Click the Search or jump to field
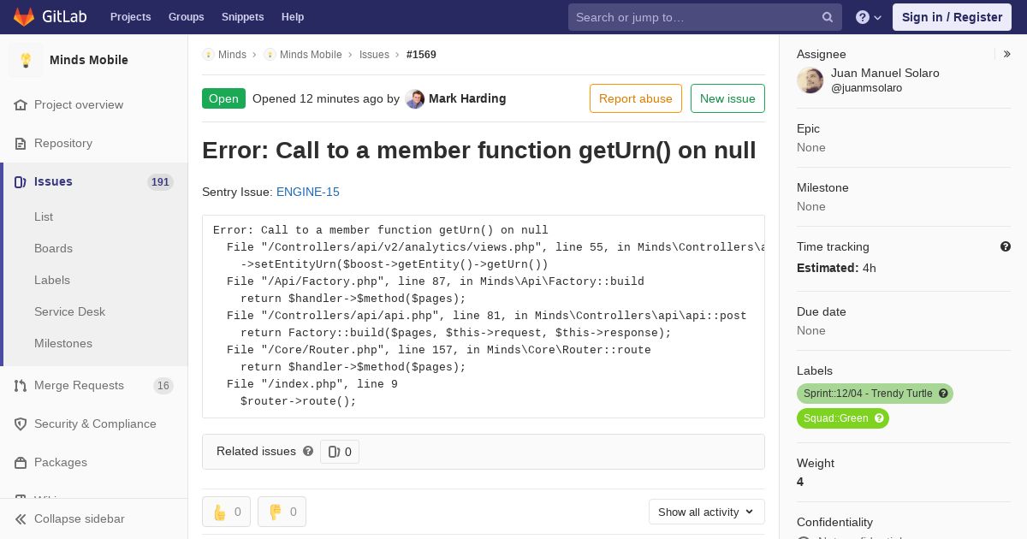This screenshot has width=1027, height=539. tap(705, 17)
